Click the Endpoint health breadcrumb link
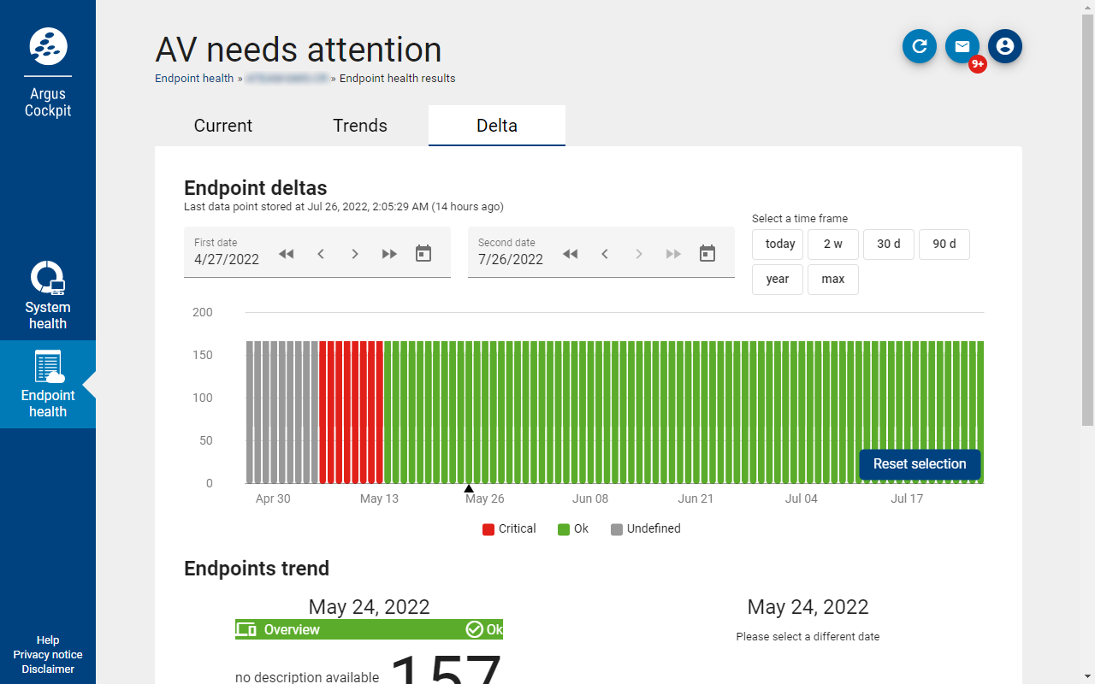Image resolution: width=1095 pixels, height=684 pixels. pos(194,79)
